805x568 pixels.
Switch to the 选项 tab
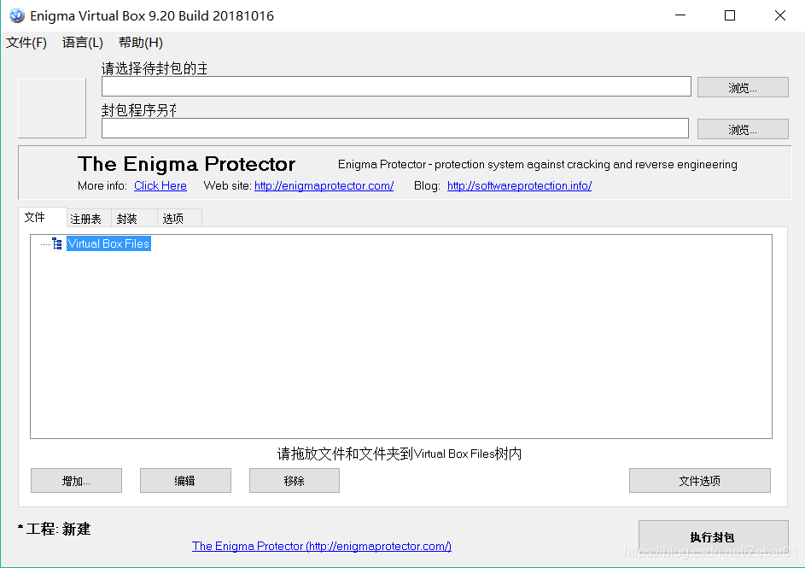[178, 219]
